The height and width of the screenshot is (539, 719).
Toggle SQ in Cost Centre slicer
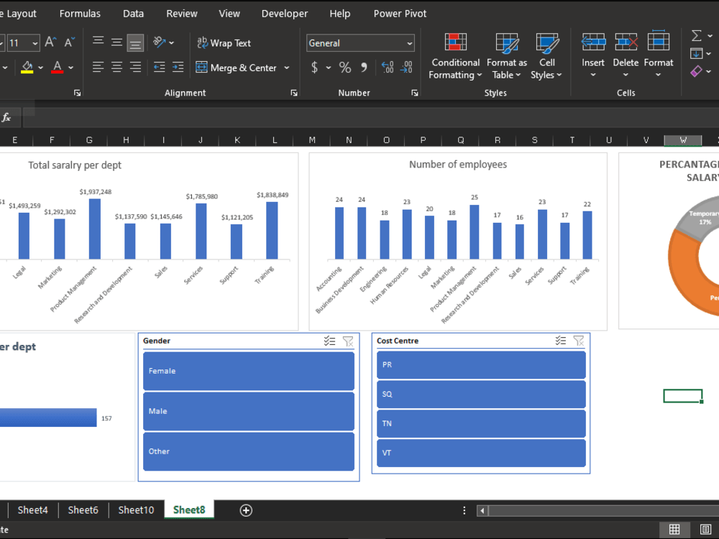pyautogui.click(x=481, y=394)
